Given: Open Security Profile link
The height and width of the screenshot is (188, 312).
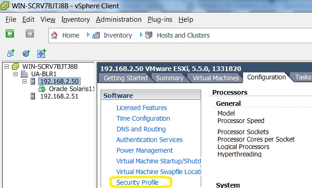Looking at the screenshot, I should pyautogui.click(x=137, y=182).
